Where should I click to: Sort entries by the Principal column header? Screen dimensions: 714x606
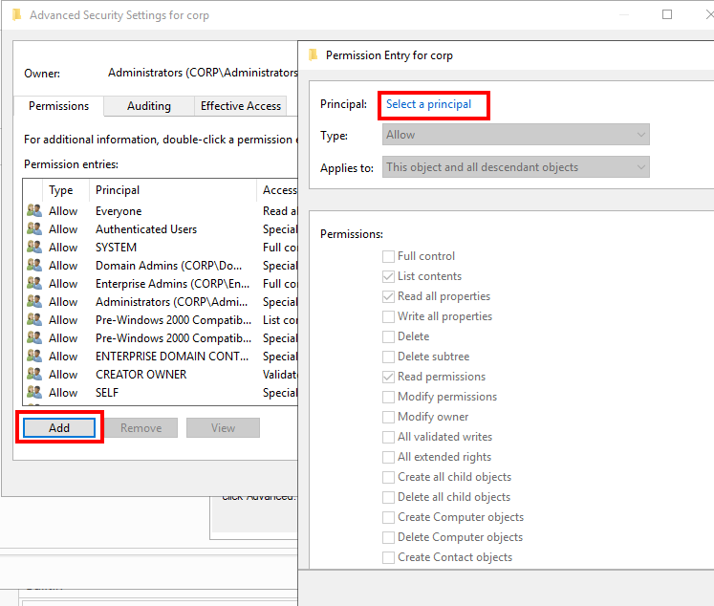172,190
